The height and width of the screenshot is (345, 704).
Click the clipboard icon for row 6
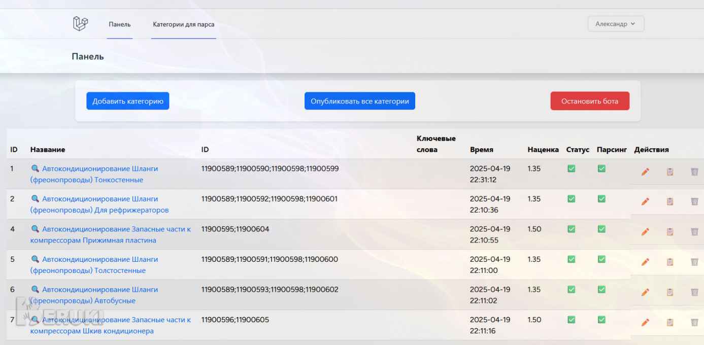click(x=669, y=292)
